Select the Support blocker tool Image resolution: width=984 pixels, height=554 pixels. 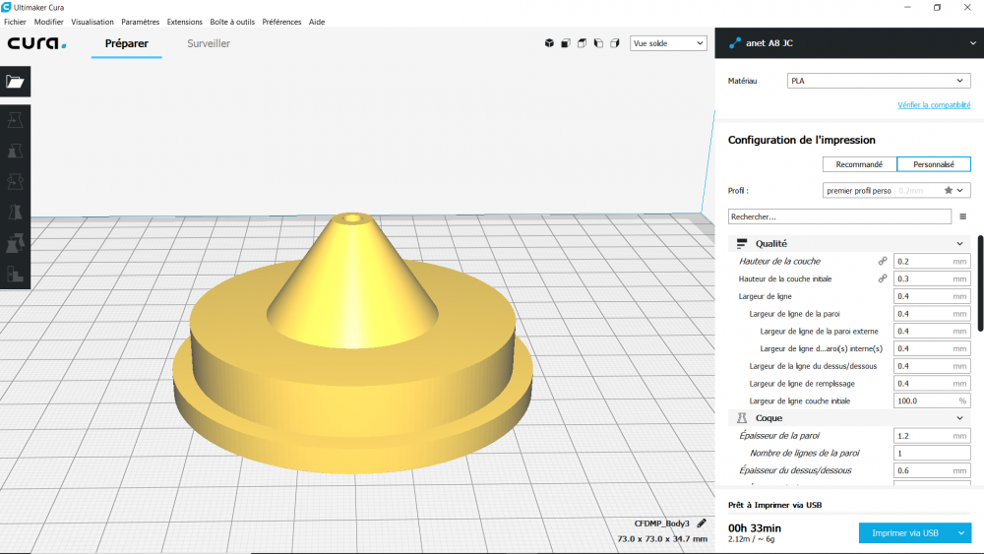[15, 274]
